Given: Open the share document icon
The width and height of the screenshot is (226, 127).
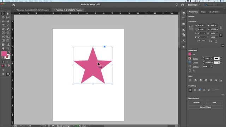Looking at the screenshot, I should tap(183, 5).
